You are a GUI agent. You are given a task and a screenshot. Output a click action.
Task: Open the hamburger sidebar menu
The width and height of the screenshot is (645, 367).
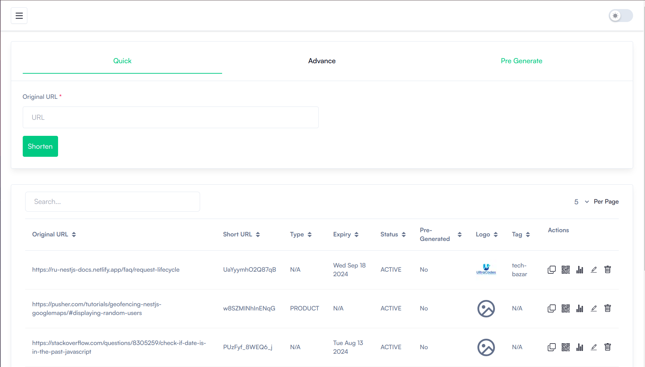pos(19,16)
